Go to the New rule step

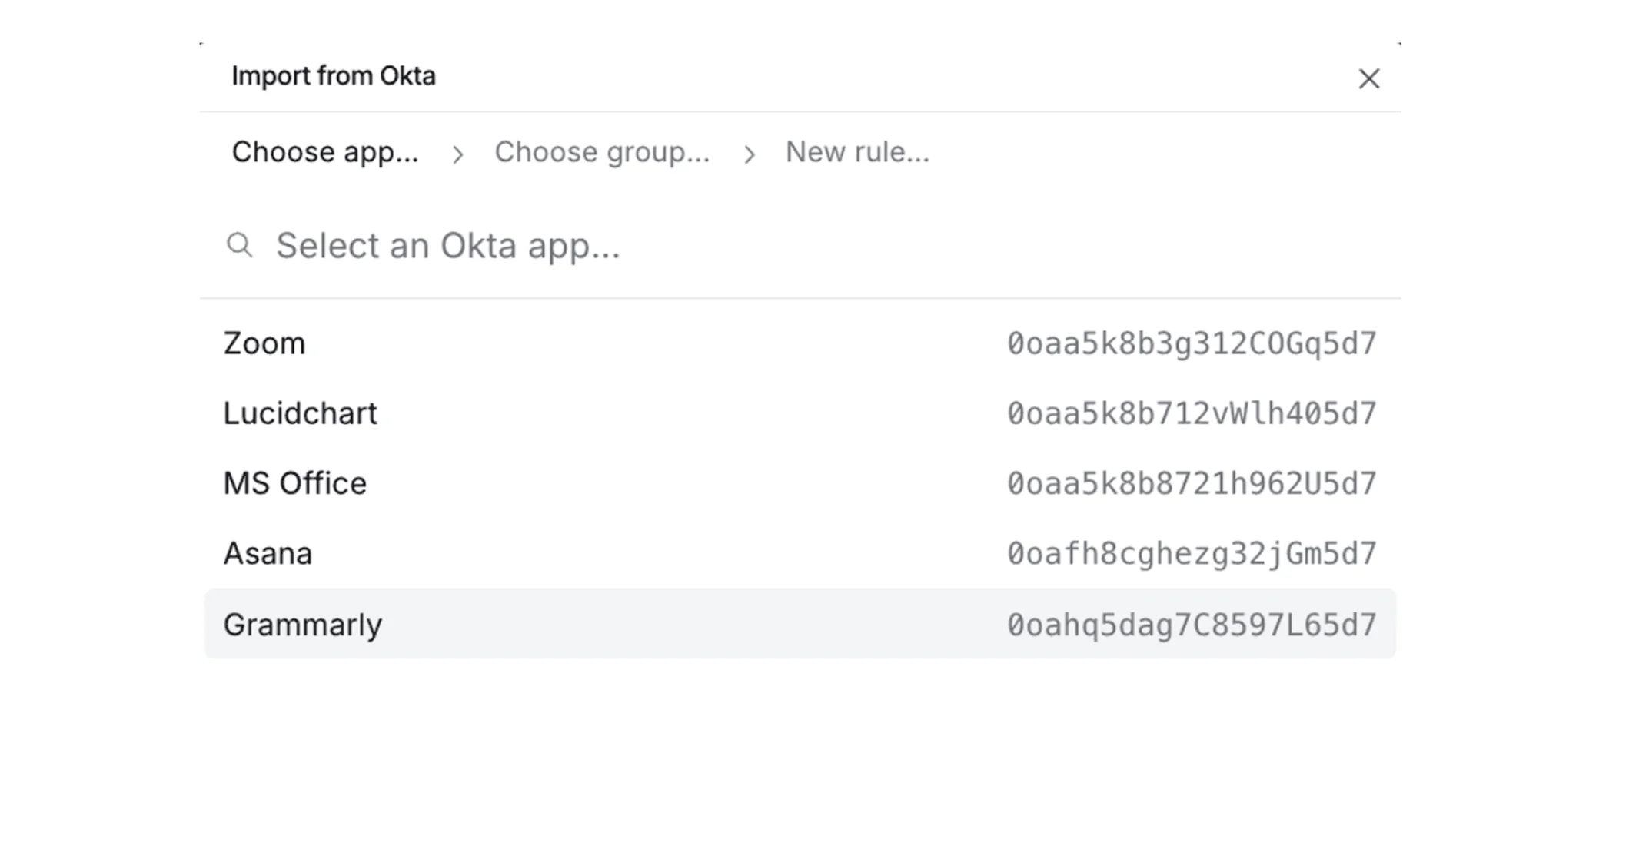coord(857,152)
